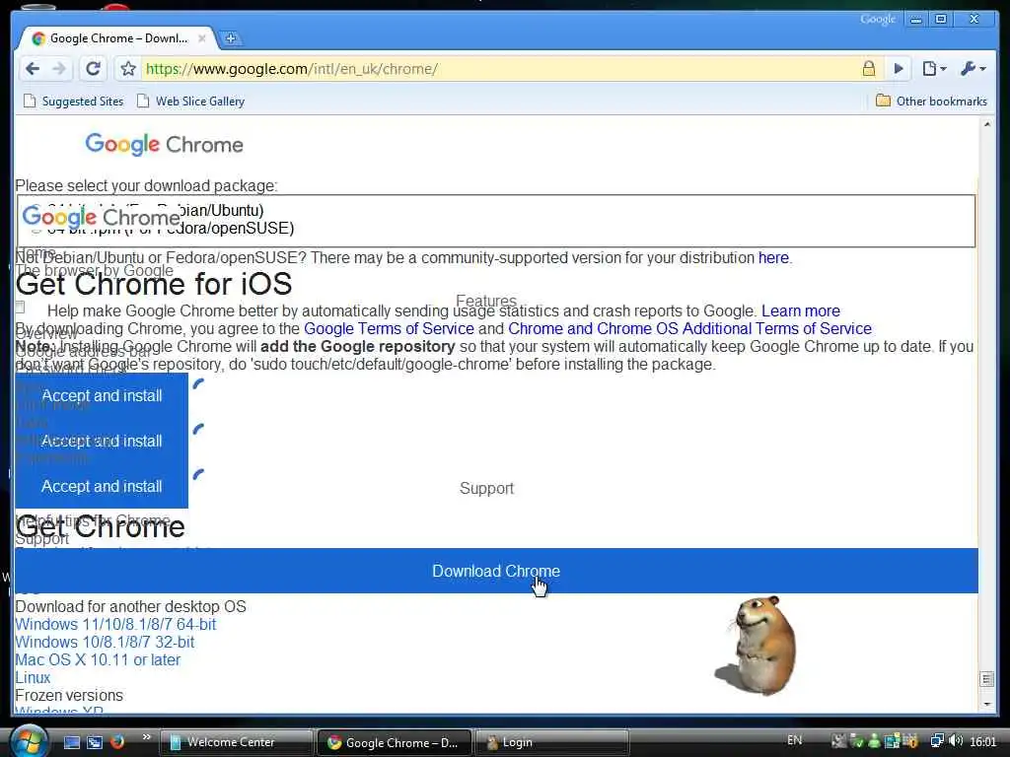Bookmark this page with the star icon
This screenshot has width=1010, height=757.
click(x=128, y=69)
